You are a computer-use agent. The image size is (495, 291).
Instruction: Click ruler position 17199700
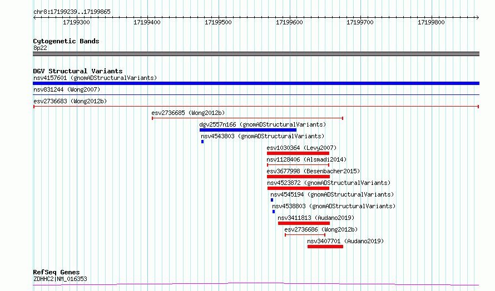(x=360, y=22)
